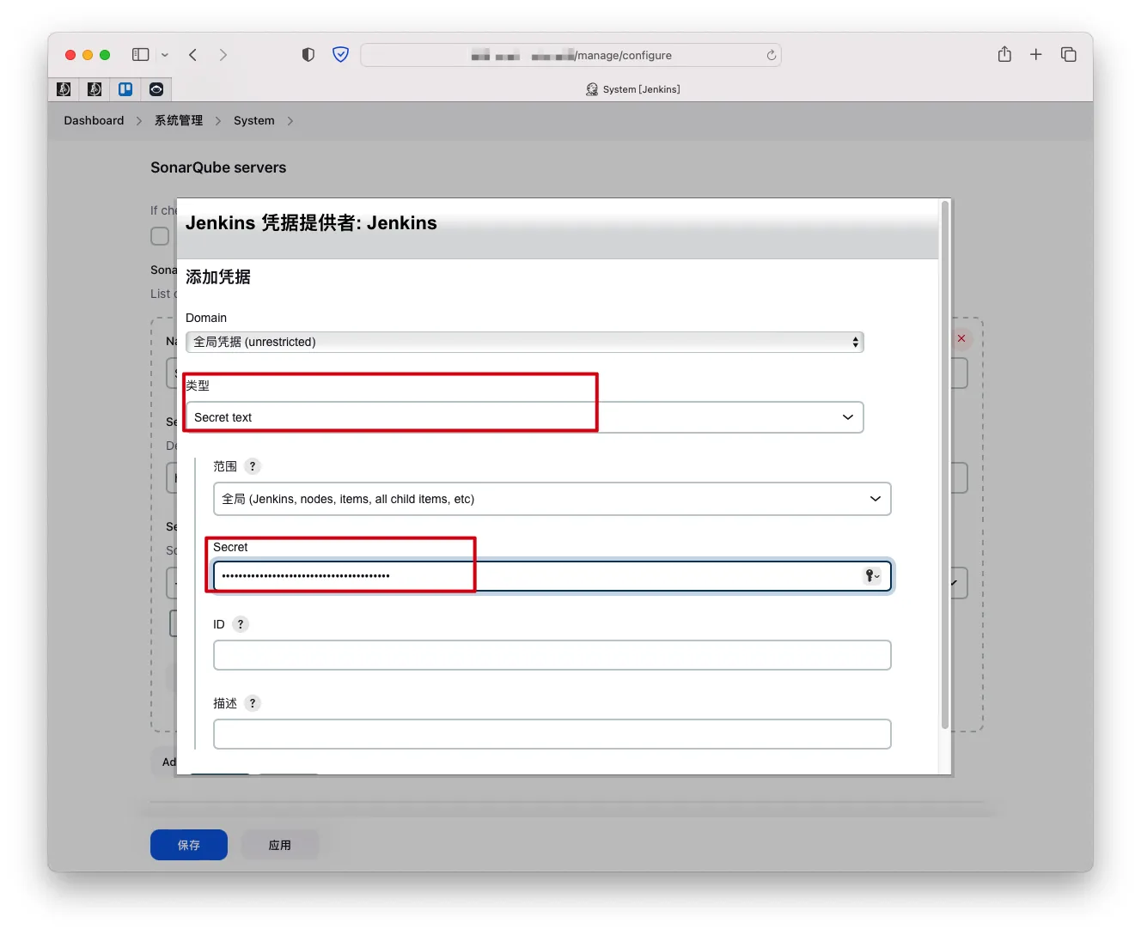This screenshot has height=935, width=1141.
Task: Click the 添加凭据 heading
Action: 218,276
